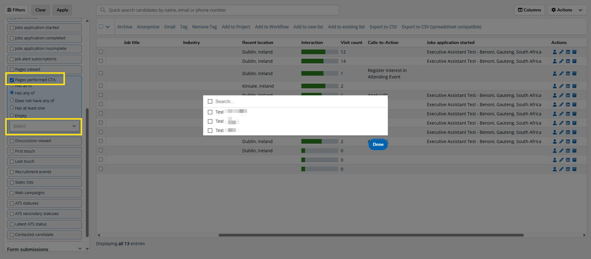The height and width of the screenshot is (259, 591).
Task: Click the Filters sliders icon button
Action: 16,10
